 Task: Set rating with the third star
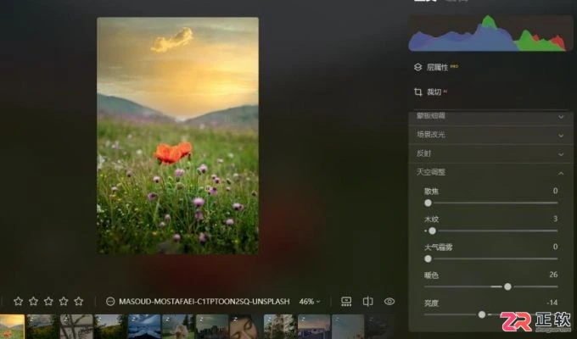pyautogui.click(x=48, y=302)
